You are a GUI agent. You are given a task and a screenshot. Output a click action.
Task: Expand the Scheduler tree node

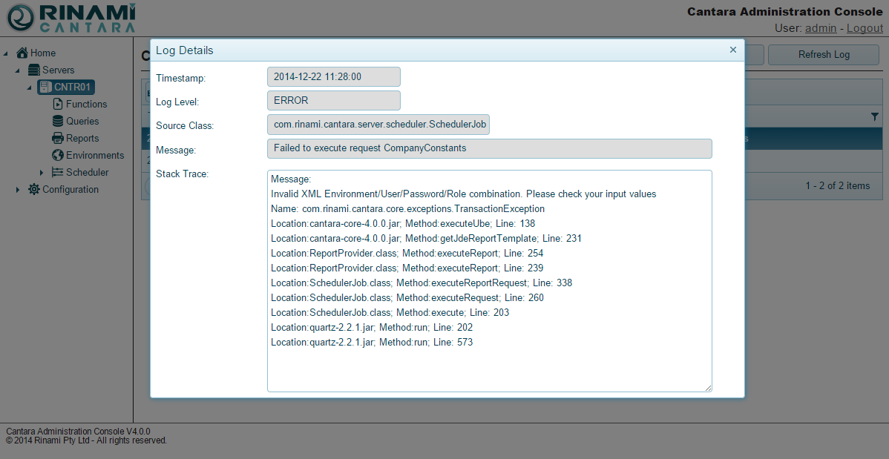[42, 173]
